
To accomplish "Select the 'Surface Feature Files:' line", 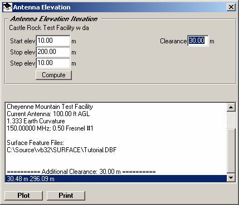I will point(116,143).
